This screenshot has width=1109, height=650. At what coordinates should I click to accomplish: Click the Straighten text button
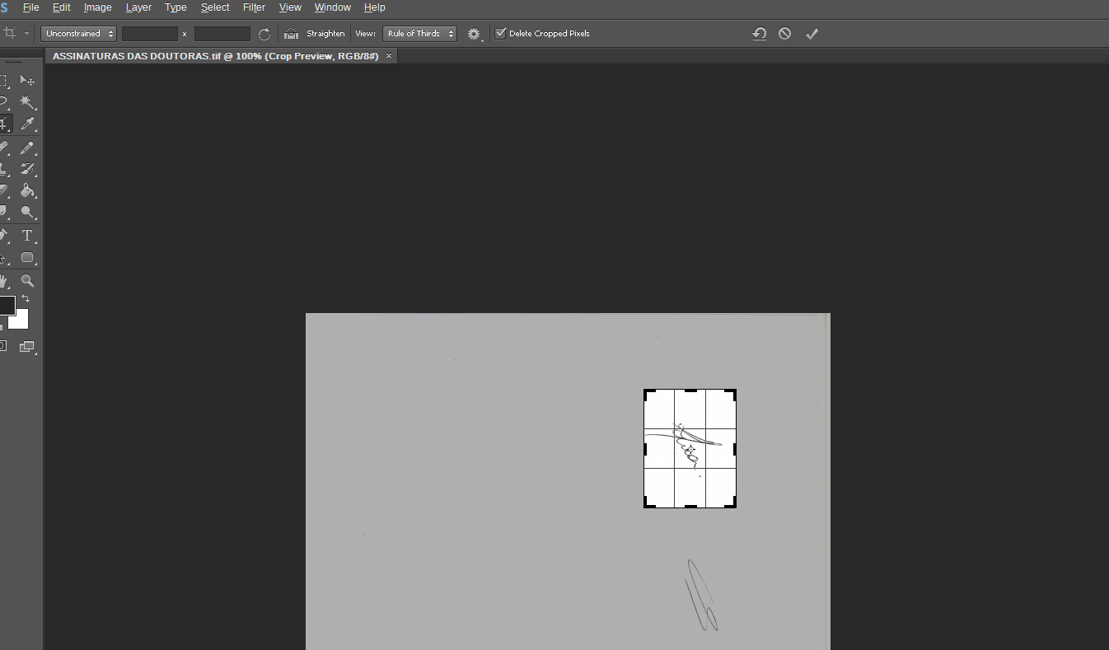click(x=325, y=34)
